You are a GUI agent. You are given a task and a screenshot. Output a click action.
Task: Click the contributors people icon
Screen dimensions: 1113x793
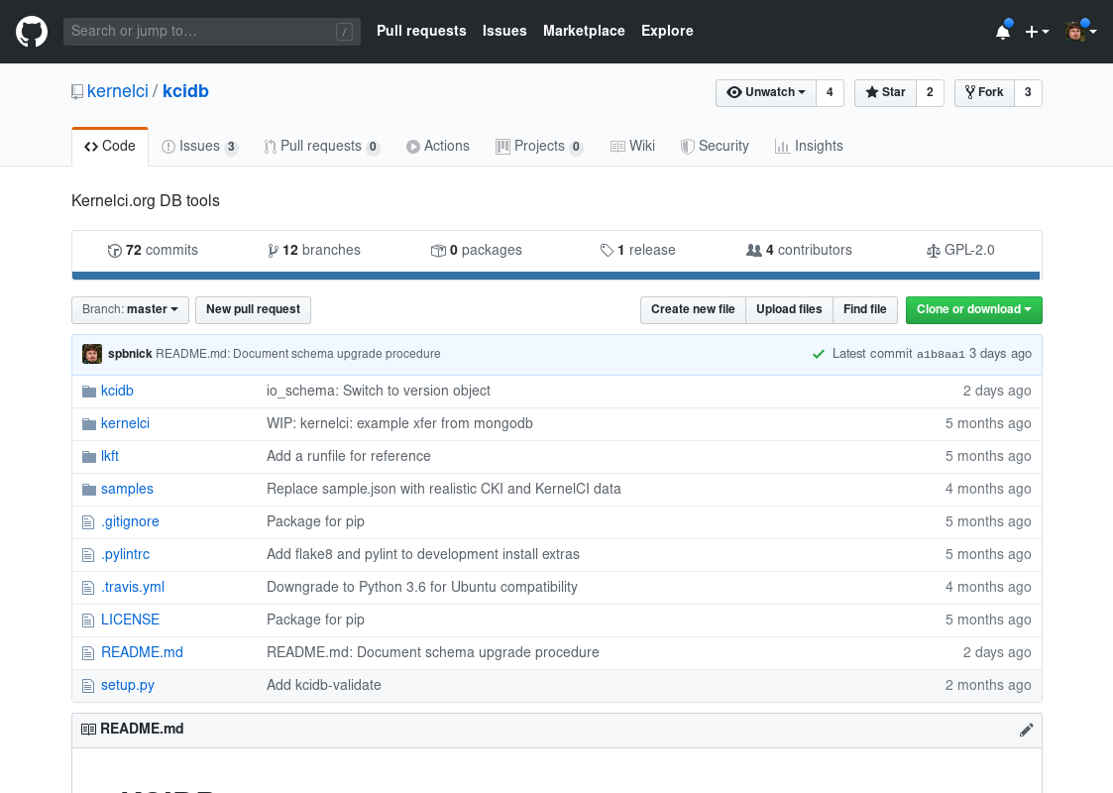[754, 251]
